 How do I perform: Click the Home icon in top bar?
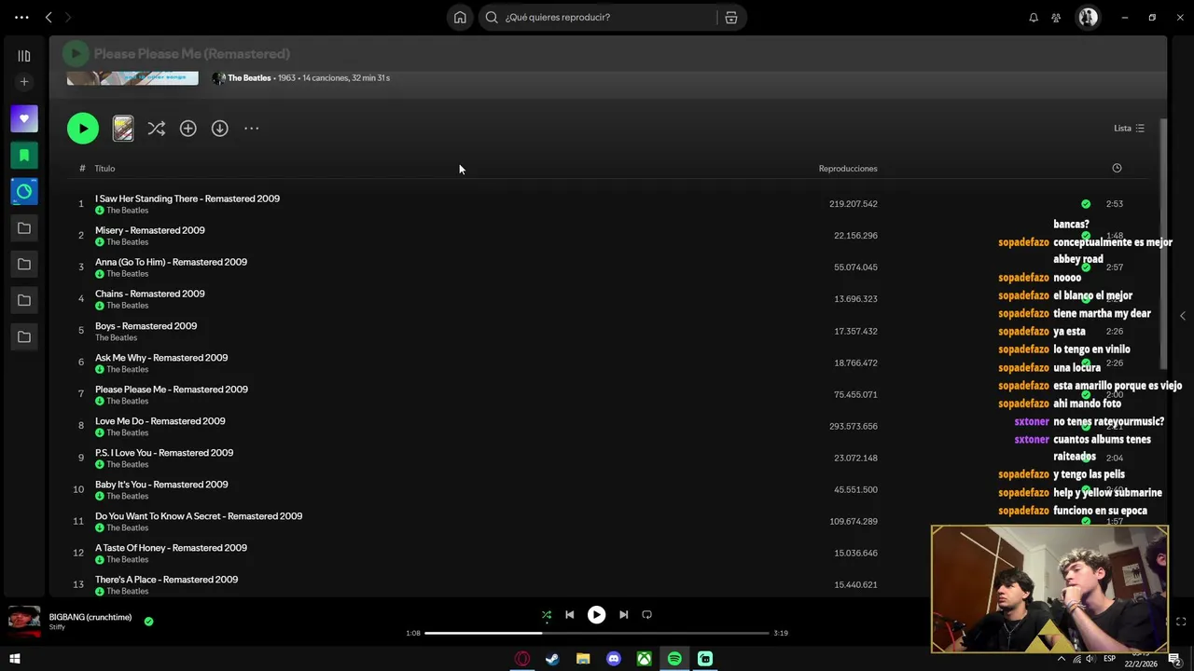(x=460, y=17)
